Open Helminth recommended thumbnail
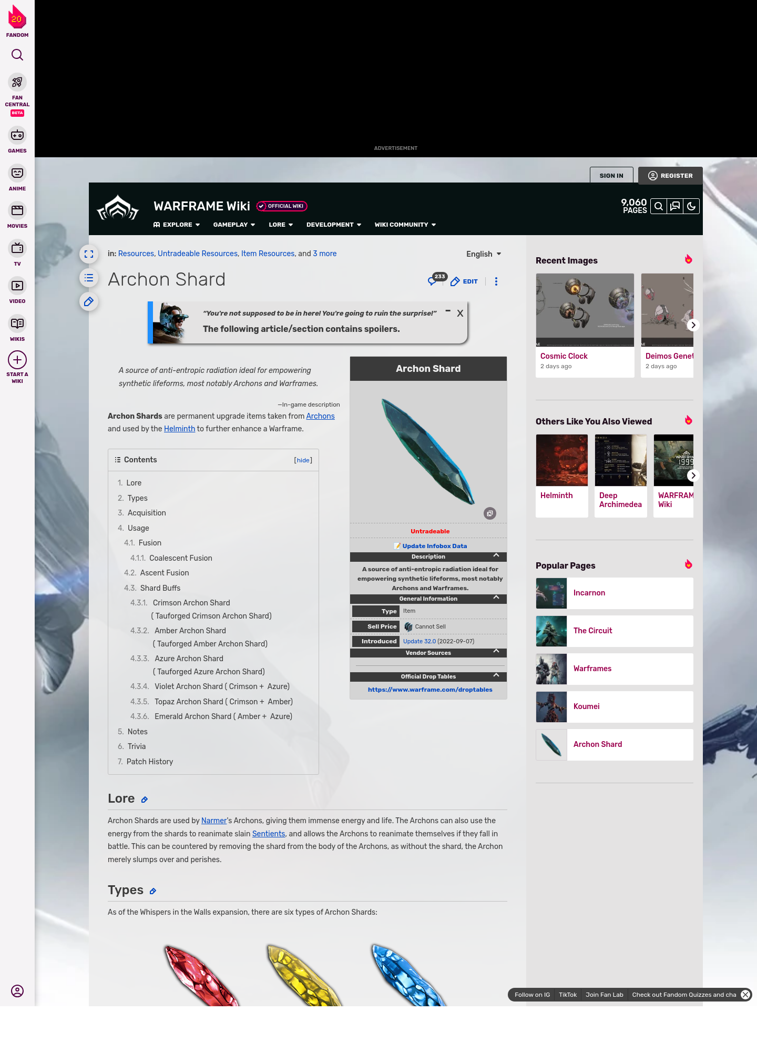 [562, 460]
